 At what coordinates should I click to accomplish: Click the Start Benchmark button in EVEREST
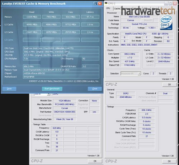(52, 89)
